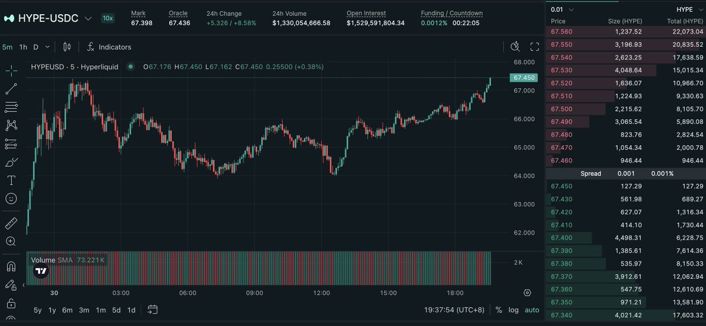Click the Funding / Countdown label

tap(452, 13)
